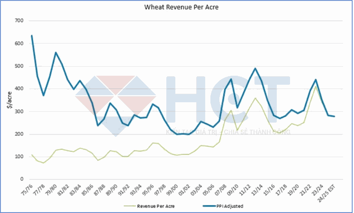
Task: Click the Vietnamese slogan text under HCT watermark
Action: (227, 131)
